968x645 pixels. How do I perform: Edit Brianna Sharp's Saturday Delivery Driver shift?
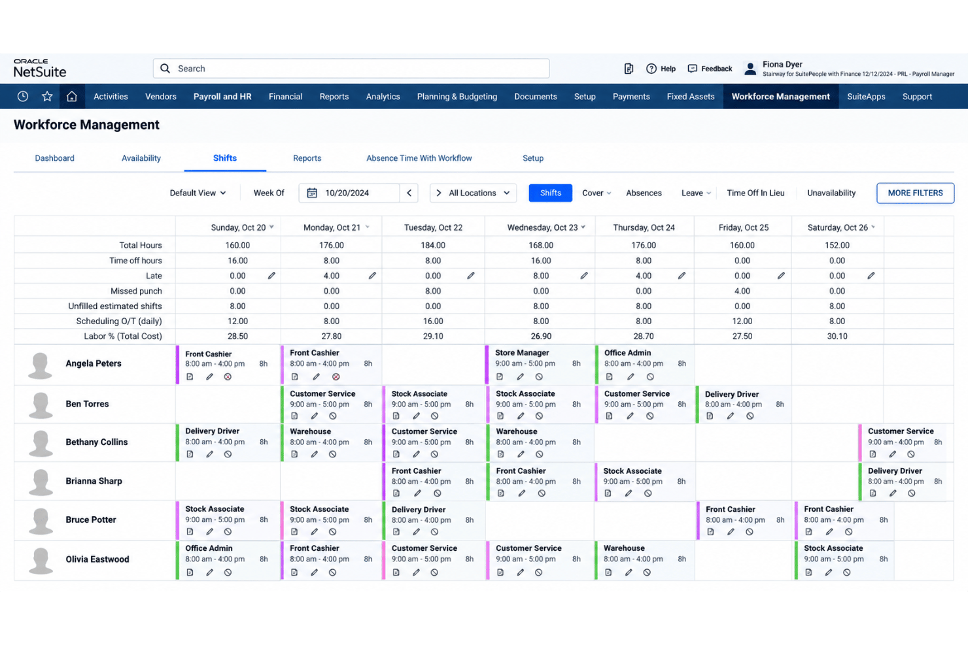pos(893,493)
